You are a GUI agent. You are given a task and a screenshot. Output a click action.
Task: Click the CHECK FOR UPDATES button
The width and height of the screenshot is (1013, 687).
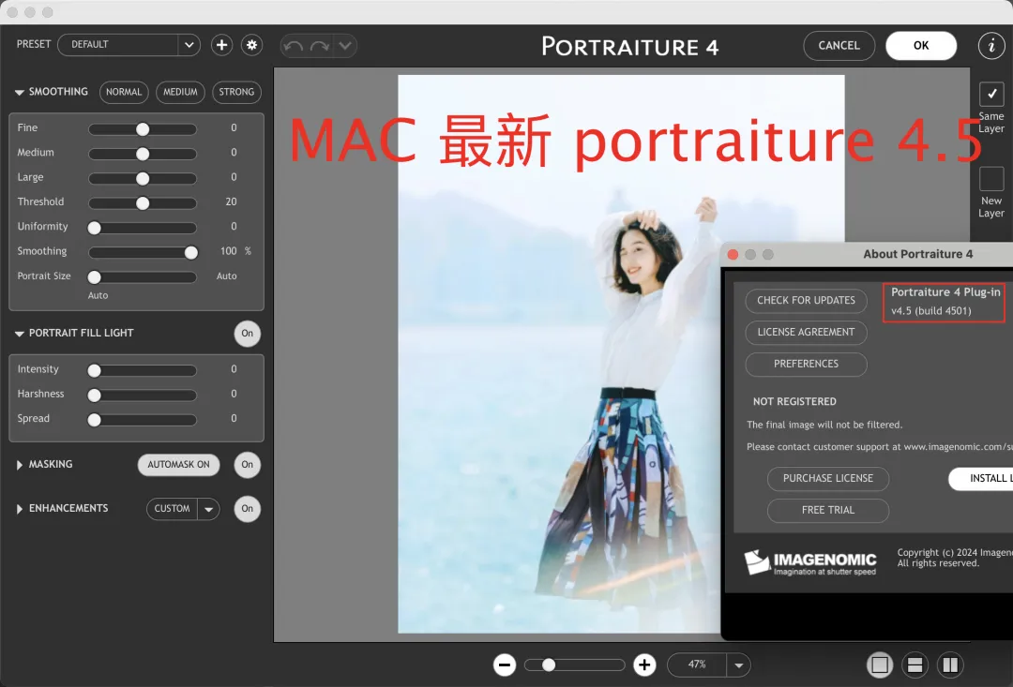coord(806,300)
